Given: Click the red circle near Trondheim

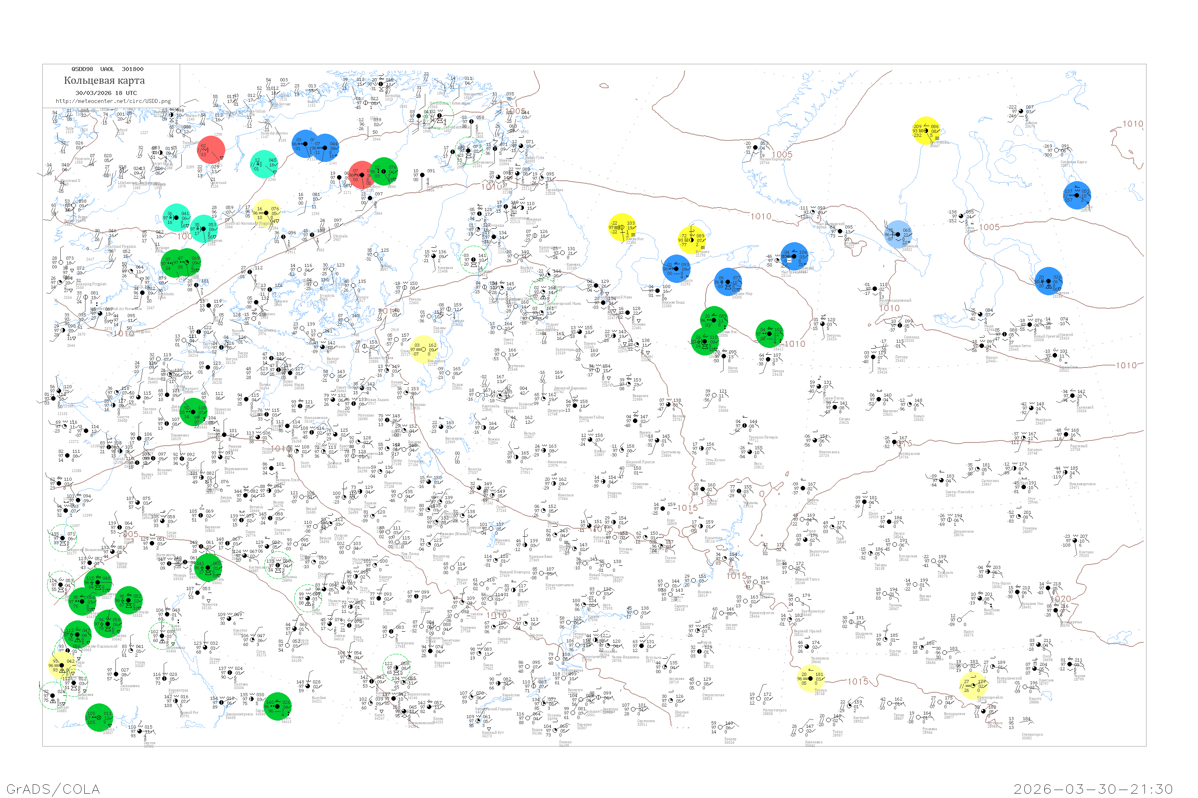Looking at the screenshot, I should [211, 150].
